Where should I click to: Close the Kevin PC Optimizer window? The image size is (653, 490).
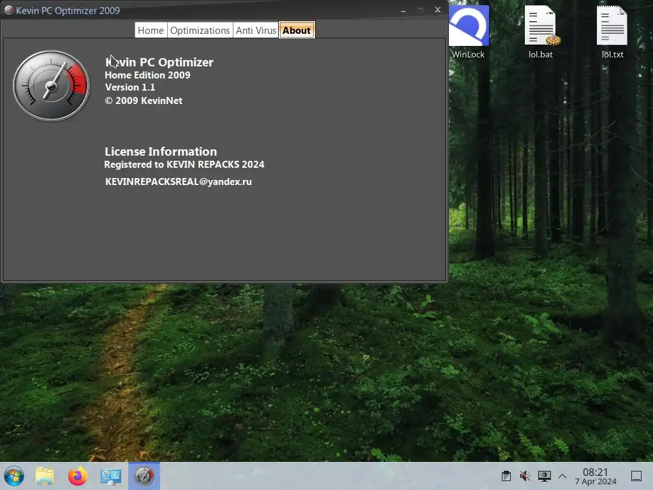(437, 10)
